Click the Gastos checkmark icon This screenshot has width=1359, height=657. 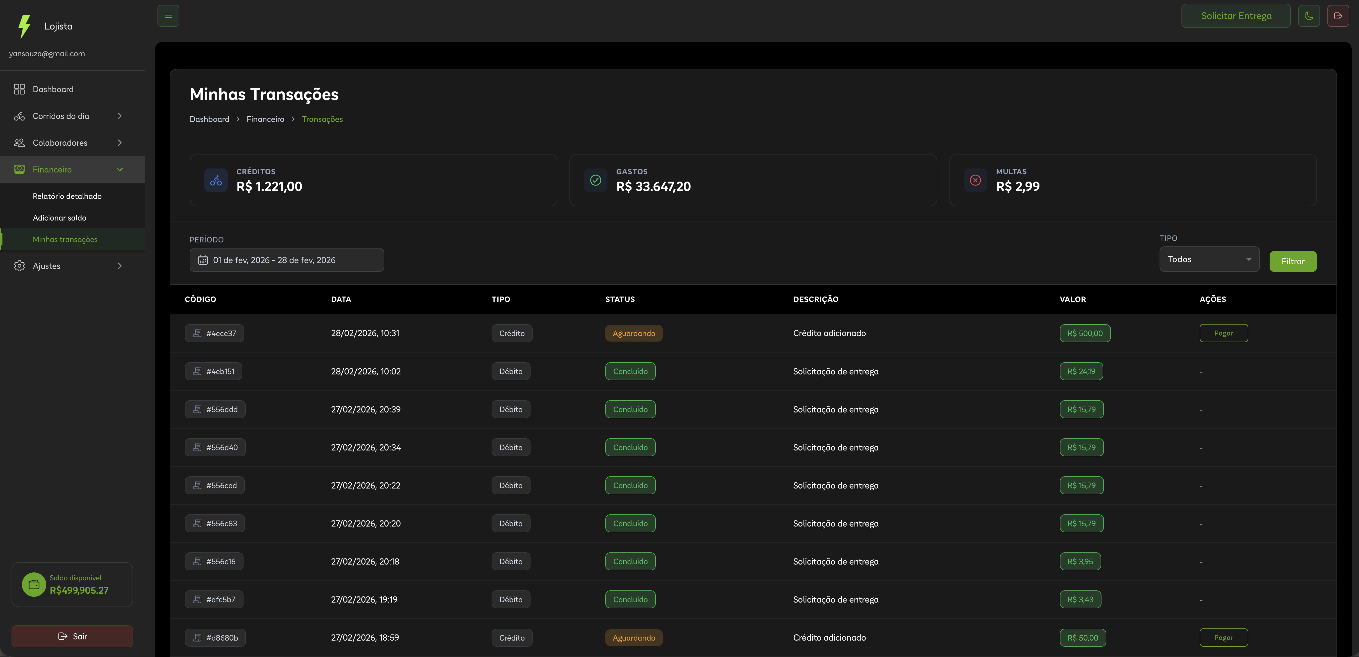pos(596,180)
